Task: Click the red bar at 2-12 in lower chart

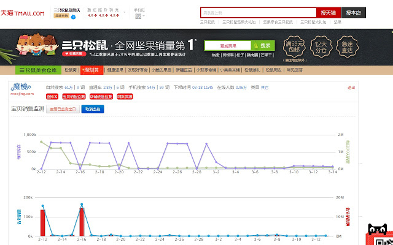Action: [43, 223]
